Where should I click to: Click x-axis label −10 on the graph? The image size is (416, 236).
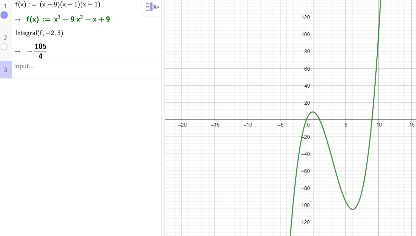pos(248,125)
